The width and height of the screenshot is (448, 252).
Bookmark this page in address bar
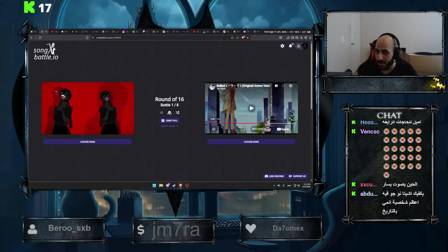click(x=87, y=37)
